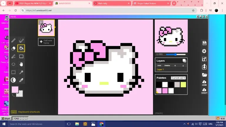
Task: Click the Piskel taskbar button
Action: 20,118
